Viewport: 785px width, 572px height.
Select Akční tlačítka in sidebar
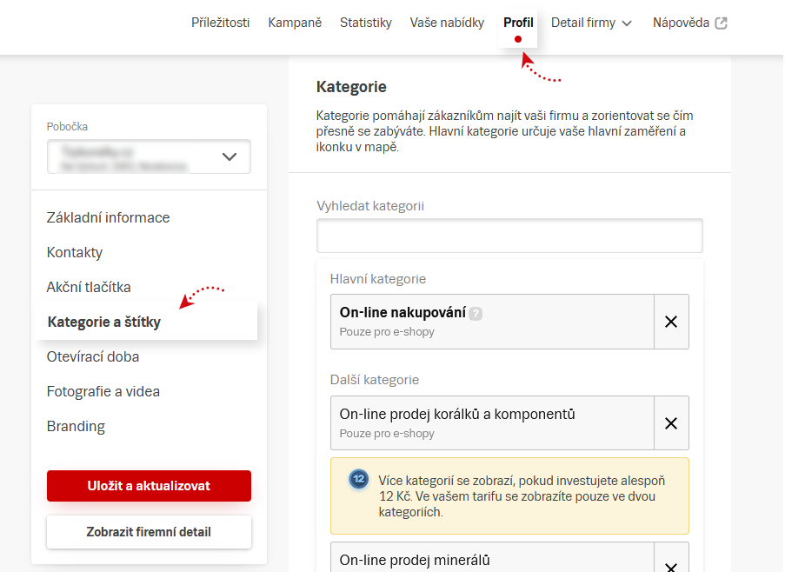pyautogui.click(x=89, y=287)
